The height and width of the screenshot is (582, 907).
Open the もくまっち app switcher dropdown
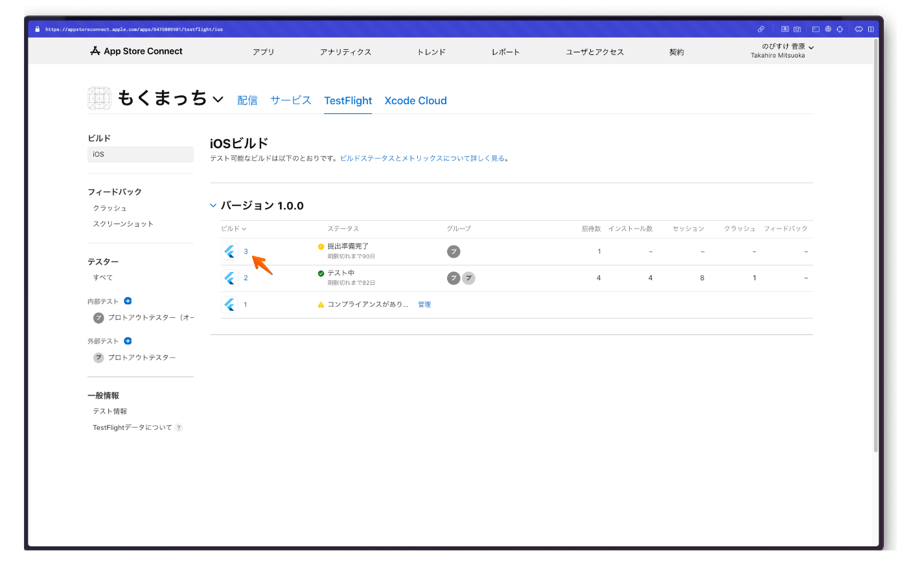tap(218, 99)
